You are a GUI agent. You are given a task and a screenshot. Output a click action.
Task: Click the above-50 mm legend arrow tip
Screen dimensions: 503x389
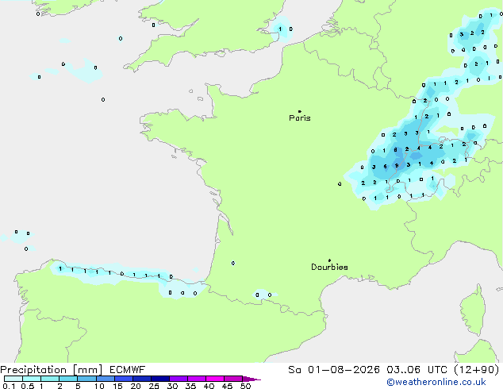(251, 379)
